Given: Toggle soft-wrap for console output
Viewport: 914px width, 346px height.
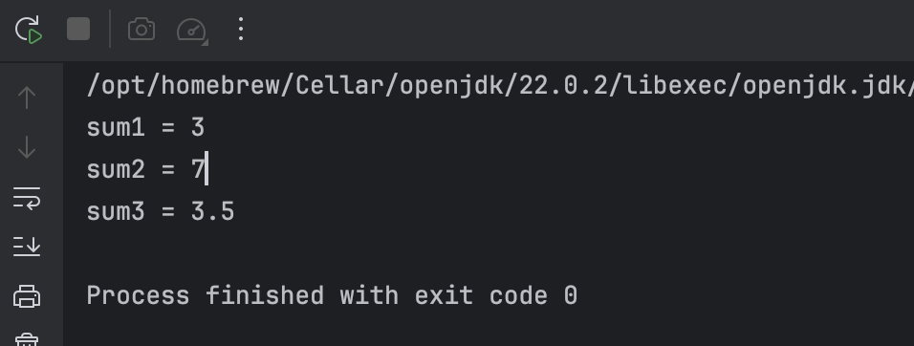Looking at the screenshot, I should [x=27, y=198].
